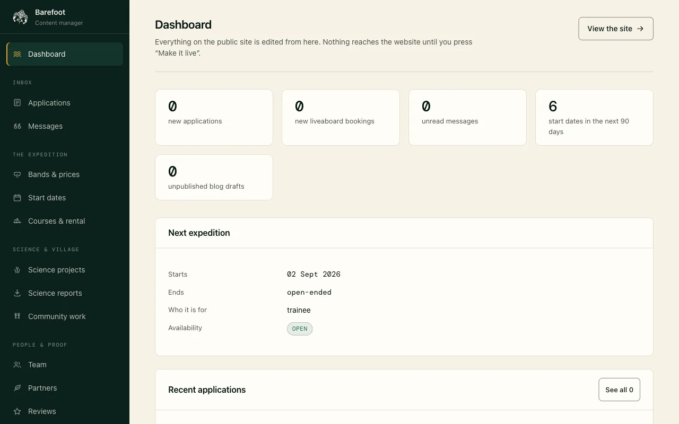Navigate to Science reports
Screen dimensions: 679x424
point(65,293)
